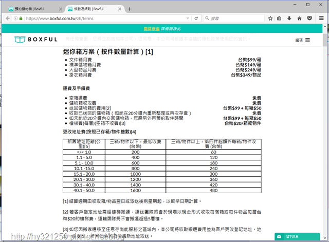Click the leave-a-message chat button
This screenshot has width=329, height=242.
point(297,237)
